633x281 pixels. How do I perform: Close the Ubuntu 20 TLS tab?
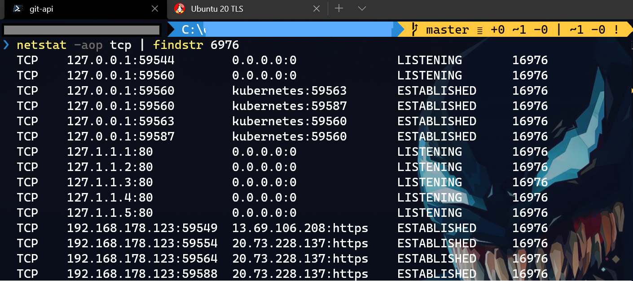pos(316,9)
